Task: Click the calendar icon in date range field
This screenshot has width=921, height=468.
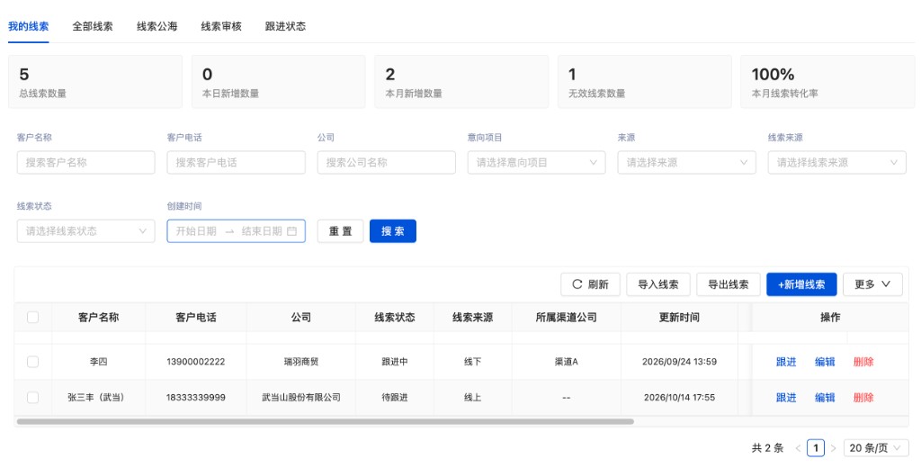Action: [292, 231]
